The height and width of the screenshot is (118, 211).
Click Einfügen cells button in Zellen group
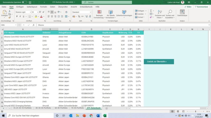(140, 11)
